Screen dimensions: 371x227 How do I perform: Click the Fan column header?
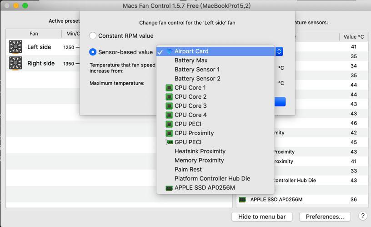(x=34, y=34)
